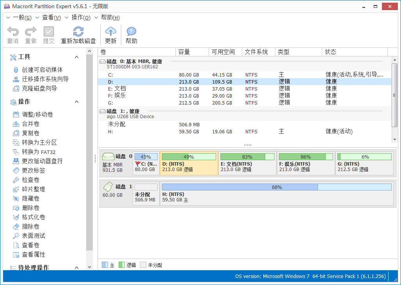Click the 重新加载磁盘 reload disk icon
401x285 pixels.
(78, 32)
